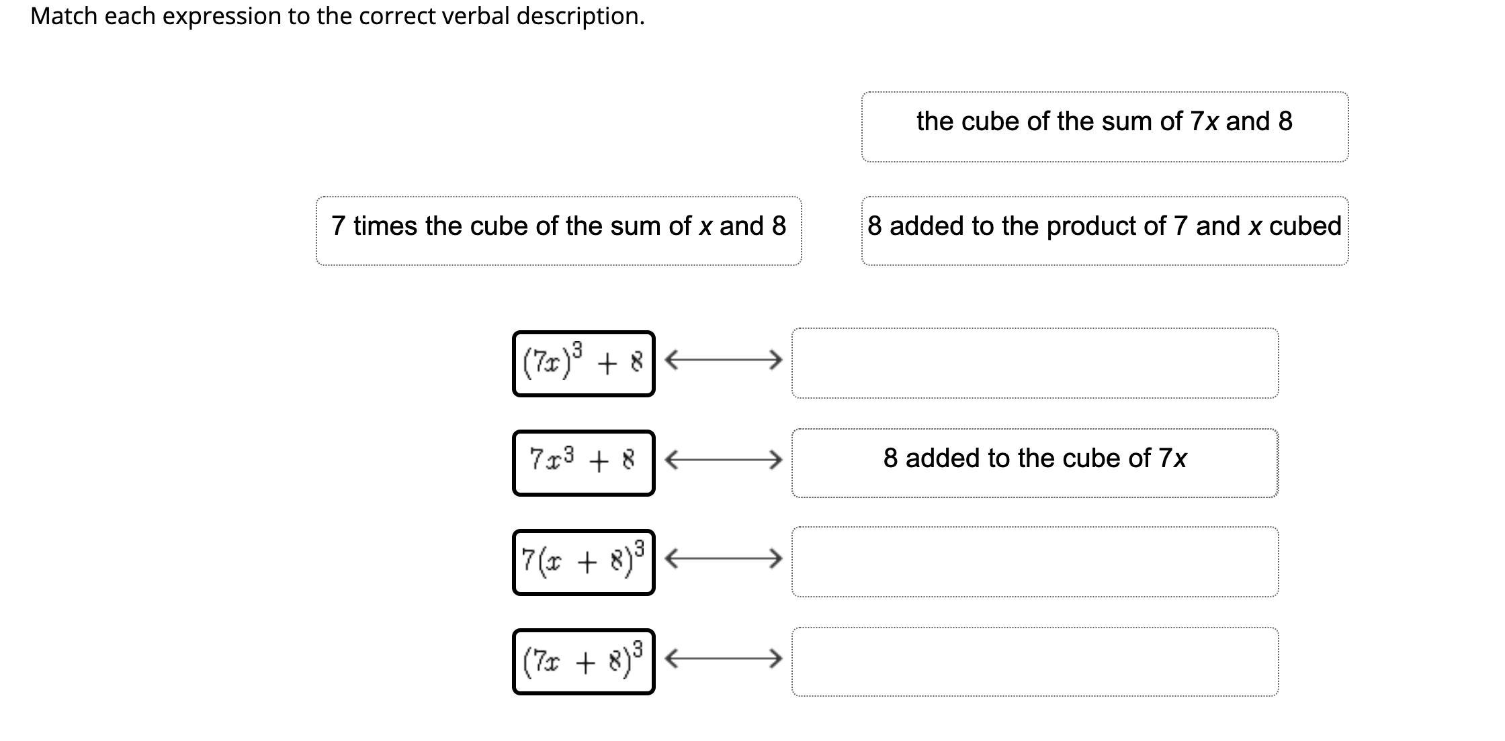Image resolution: width=1505 pixels, height=741 pixels.
Task: Click the empty answer box for 7(x + 8)³
Action: pyautogui.click(x=1035, y=562)
